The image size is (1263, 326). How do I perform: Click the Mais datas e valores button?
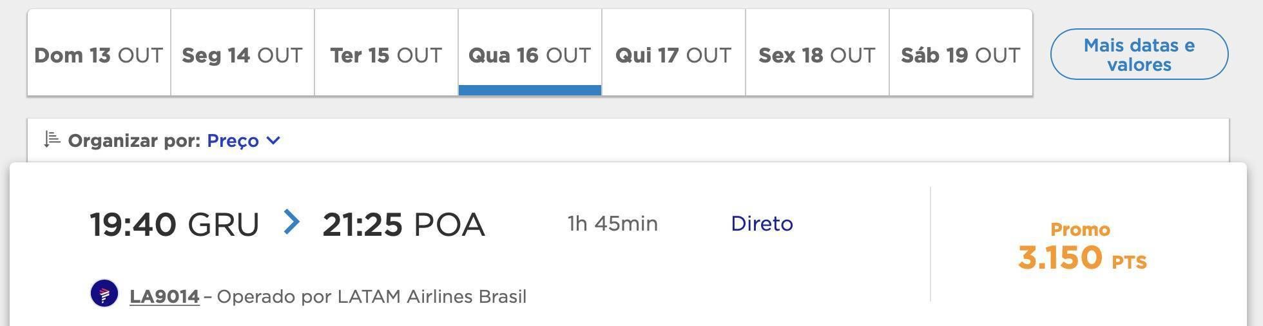(1139, 54)
